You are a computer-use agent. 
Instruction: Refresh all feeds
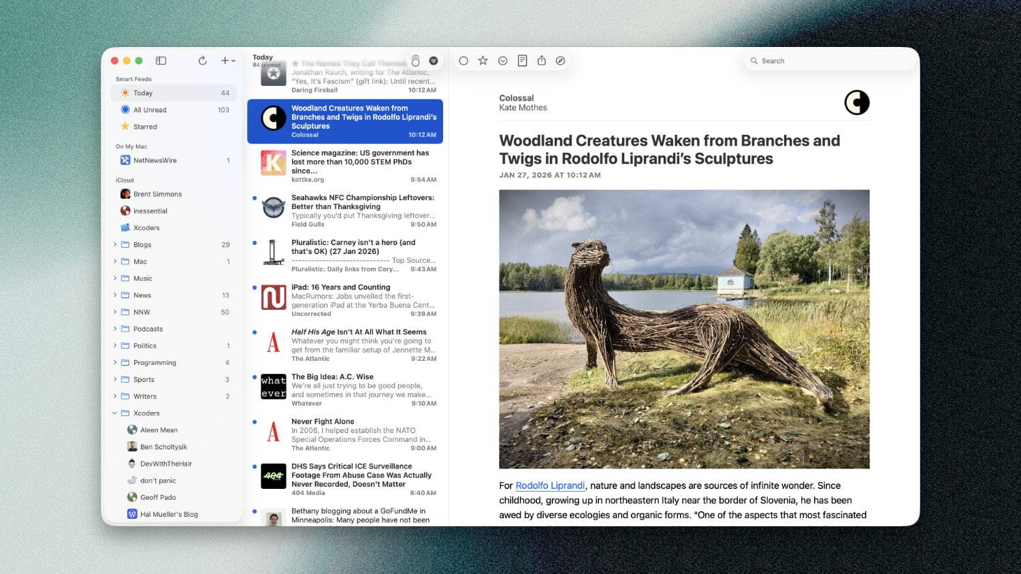(x=202, y=61)
